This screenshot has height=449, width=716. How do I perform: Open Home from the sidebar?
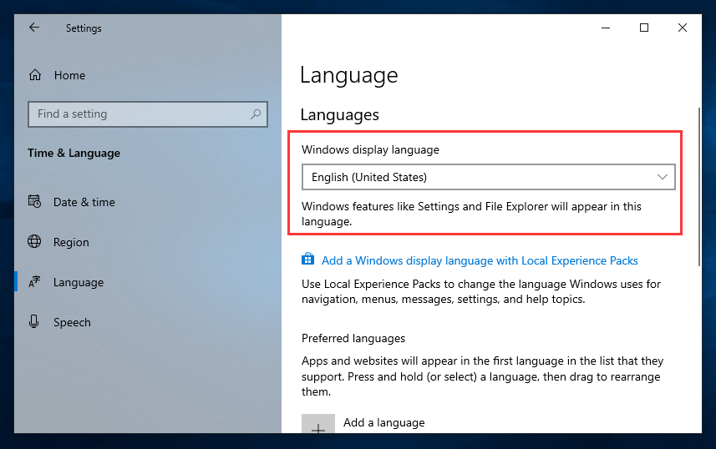(57, 75)
